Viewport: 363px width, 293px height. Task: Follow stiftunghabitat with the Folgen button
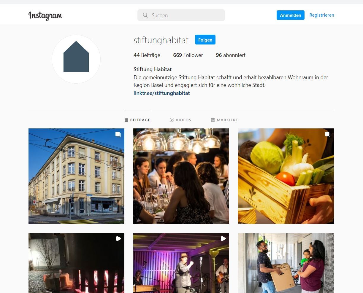[x=205, y=40]
